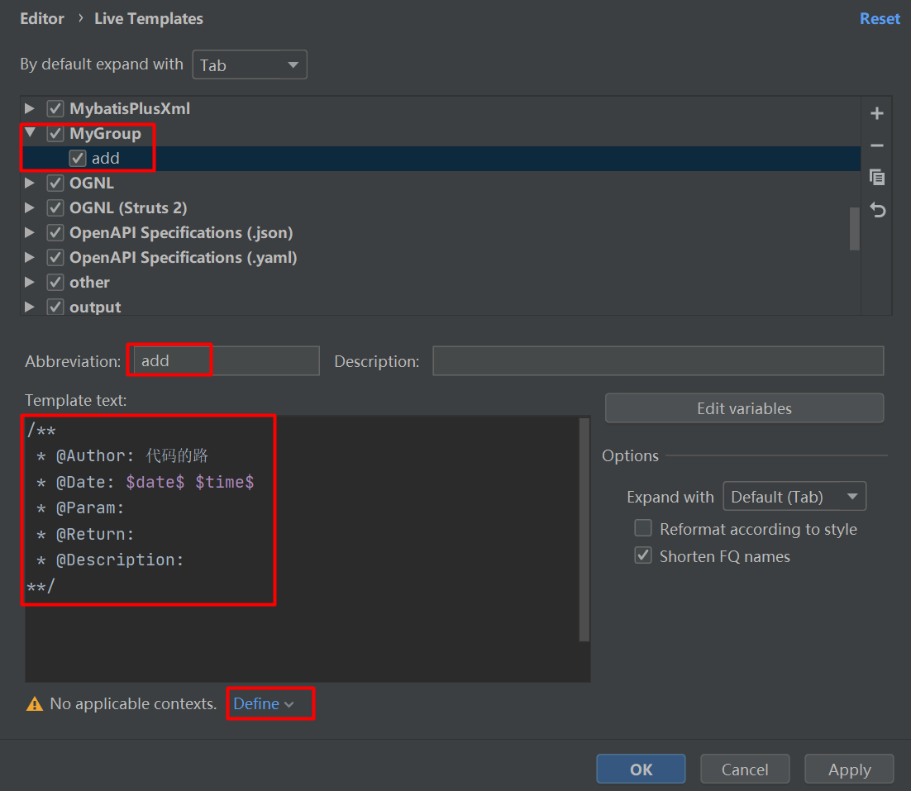911x791 pixels.
Task: Expand the OGNL (Struts 2) group
Action: (30, 208)
